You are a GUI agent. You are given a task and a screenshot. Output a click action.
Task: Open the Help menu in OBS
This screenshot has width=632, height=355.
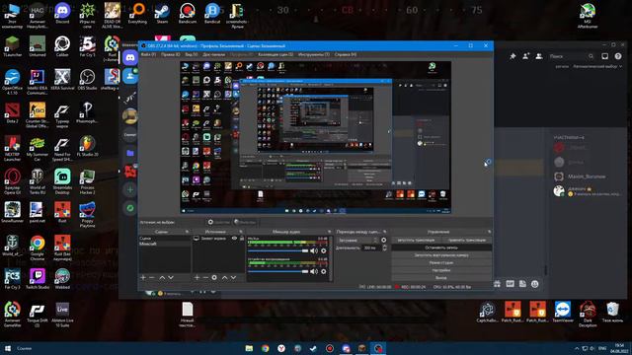pos(346,54)
